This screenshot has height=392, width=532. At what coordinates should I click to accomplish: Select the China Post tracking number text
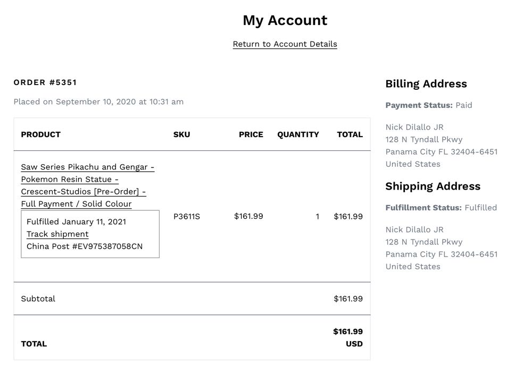85,246
